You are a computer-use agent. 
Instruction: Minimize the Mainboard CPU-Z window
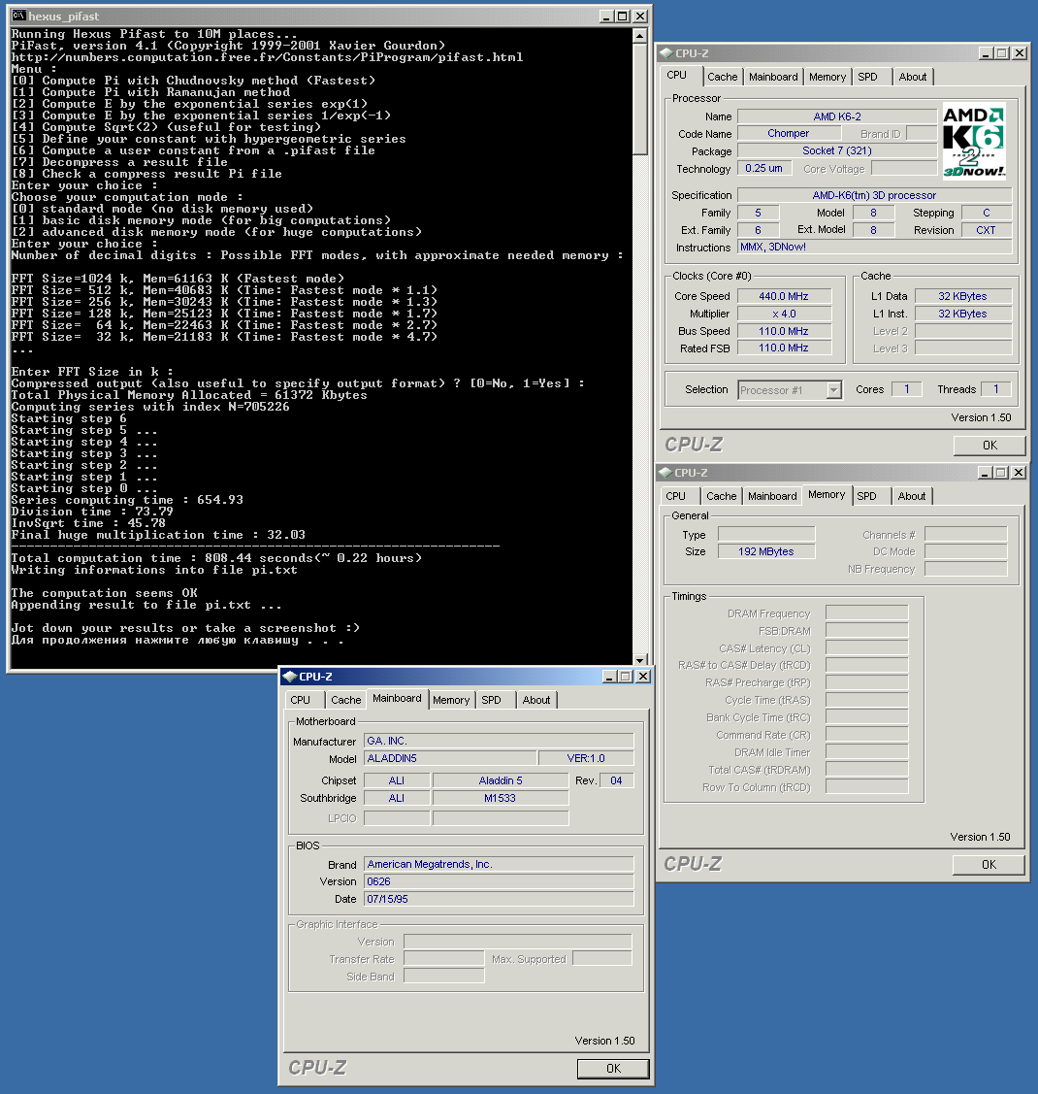tap(609, 676)
